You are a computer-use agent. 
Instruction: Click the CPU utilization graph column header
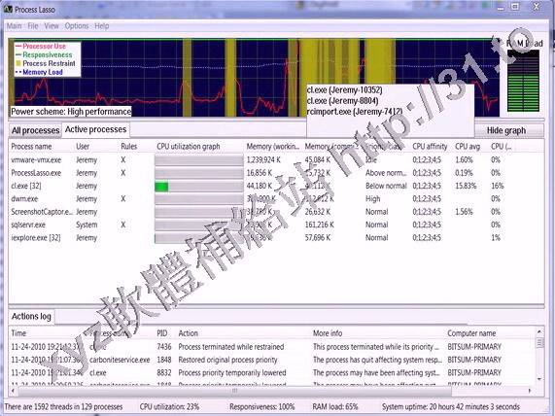point(189,146)
